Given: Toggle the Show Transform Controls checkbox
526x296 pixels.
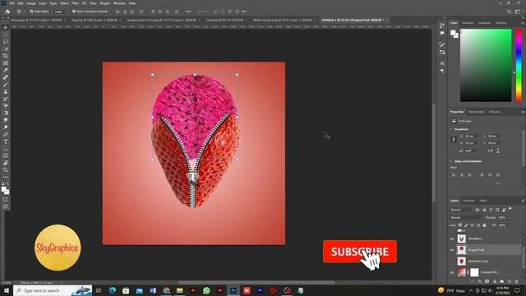Looking at the screenshot, I should coord(74,12).
